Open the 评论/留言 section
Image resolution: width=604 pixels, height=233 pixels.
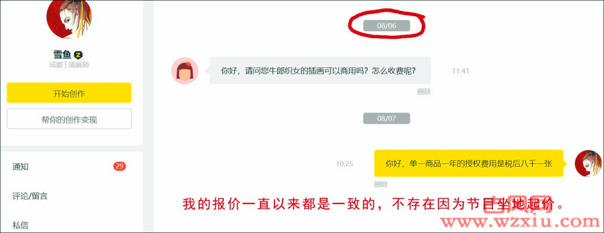click(x=30, y=196)
